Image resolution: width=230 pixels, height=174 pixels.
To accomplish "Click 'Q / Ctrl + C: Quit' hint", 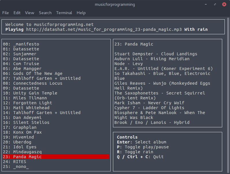I will pyautogui.click(x=140, y=157).
